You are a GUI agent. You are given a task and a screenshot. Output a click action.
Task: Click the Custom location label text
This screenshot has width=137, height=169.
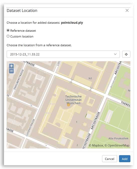(x=22, y=37)
